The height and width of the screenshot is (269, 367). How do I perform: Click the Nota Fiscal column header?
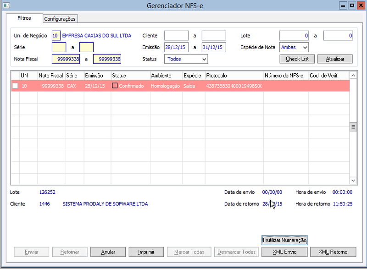pyautogui.click(x=51, y=76)
